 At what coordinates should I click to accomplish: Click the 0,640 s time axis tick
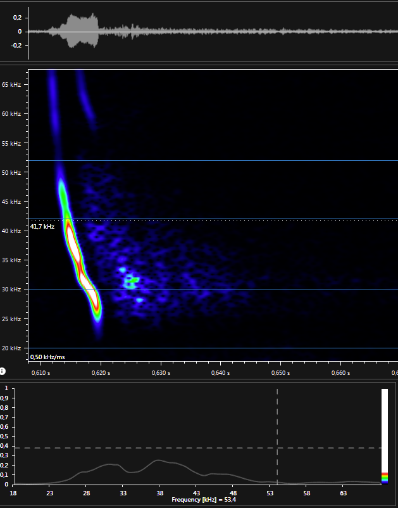click(220, 372)
